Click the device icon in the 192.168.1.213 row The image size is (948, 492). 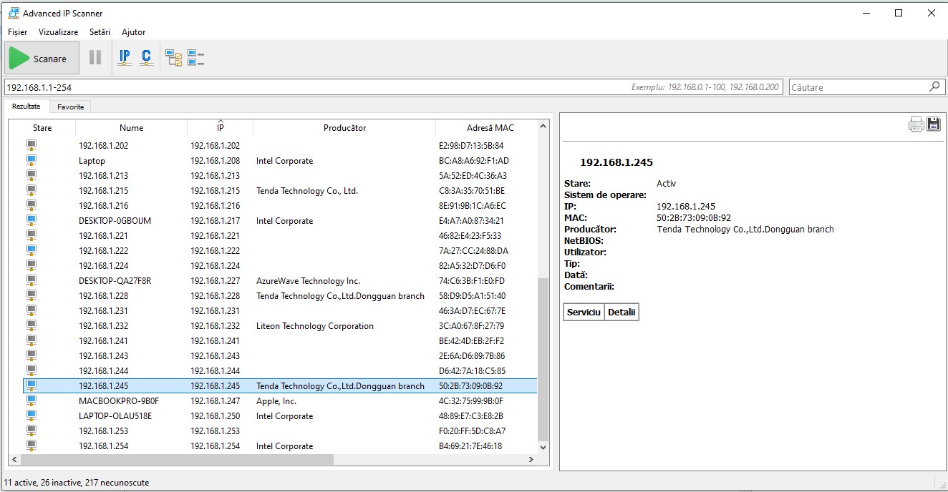[x=32, y=175]
